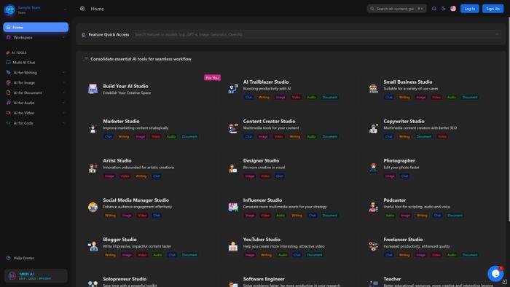The width and height of the screenshot is (510, 287).
Task: Select Writing tag under Marketer Studio
Action: (124, 137)
